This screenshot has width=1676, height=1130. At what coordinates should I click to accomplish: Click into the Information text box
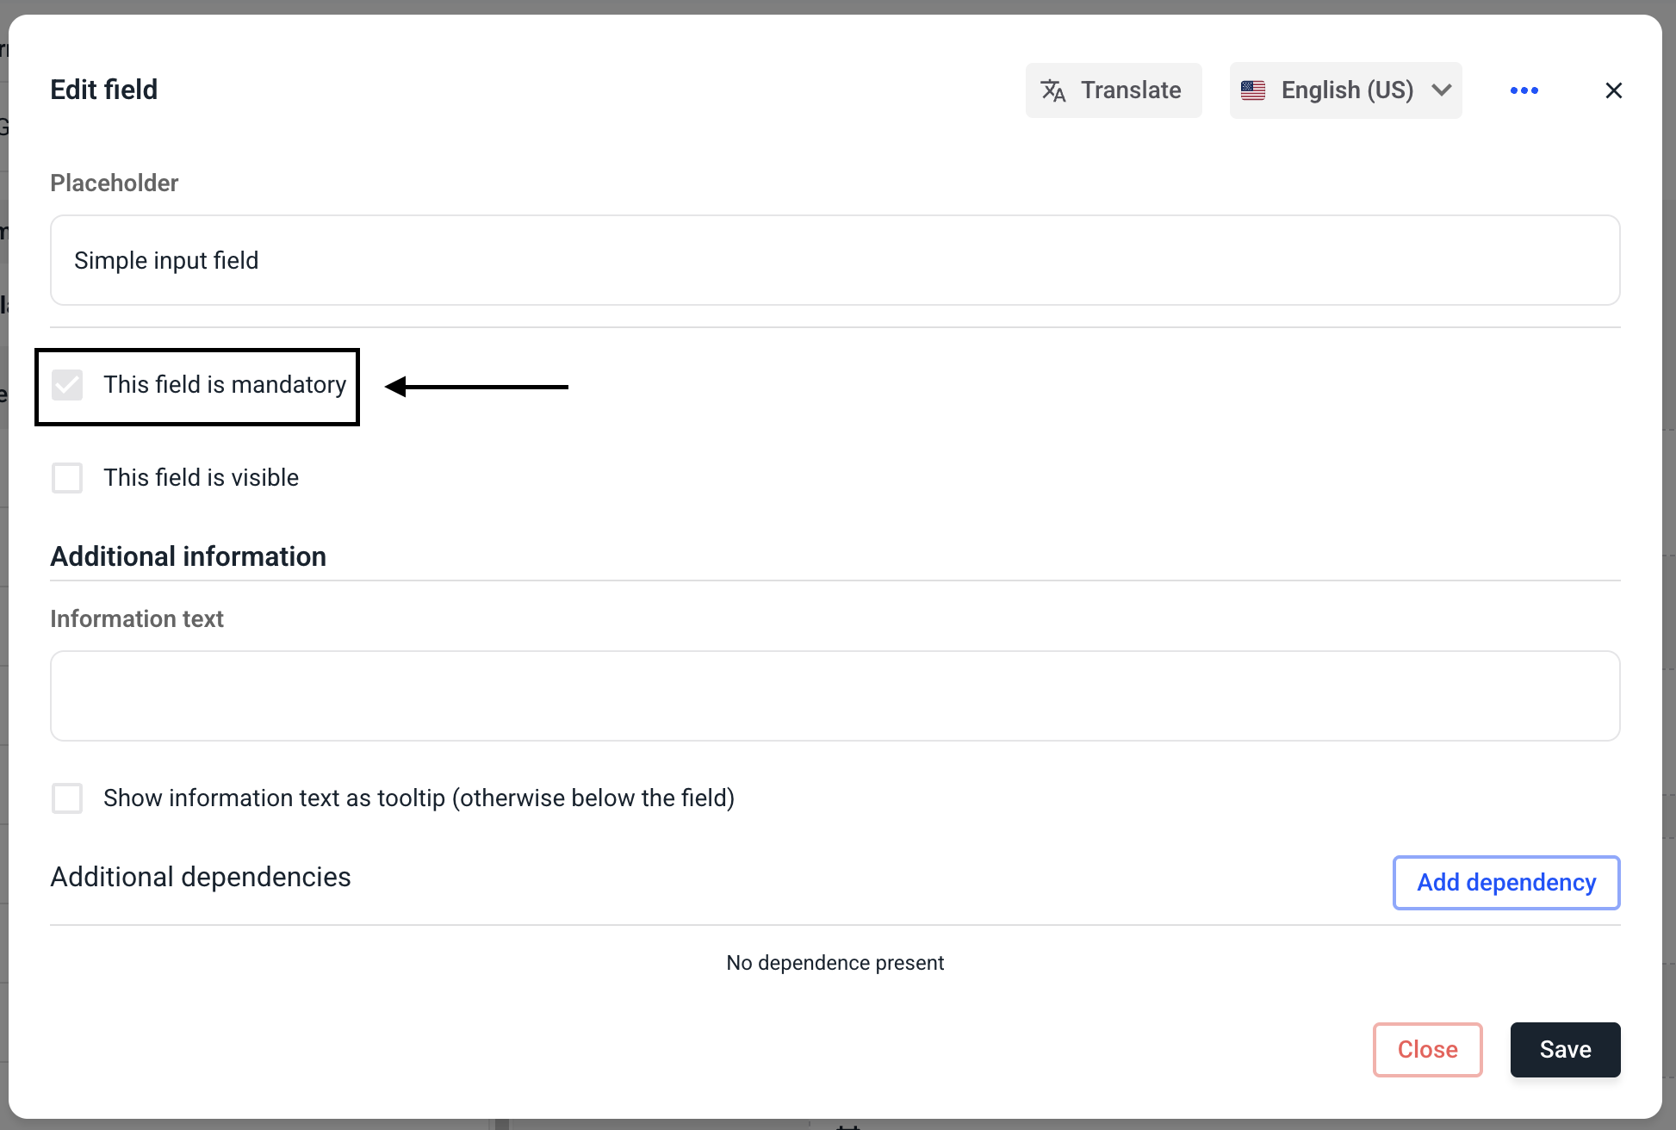pos(835,696)
